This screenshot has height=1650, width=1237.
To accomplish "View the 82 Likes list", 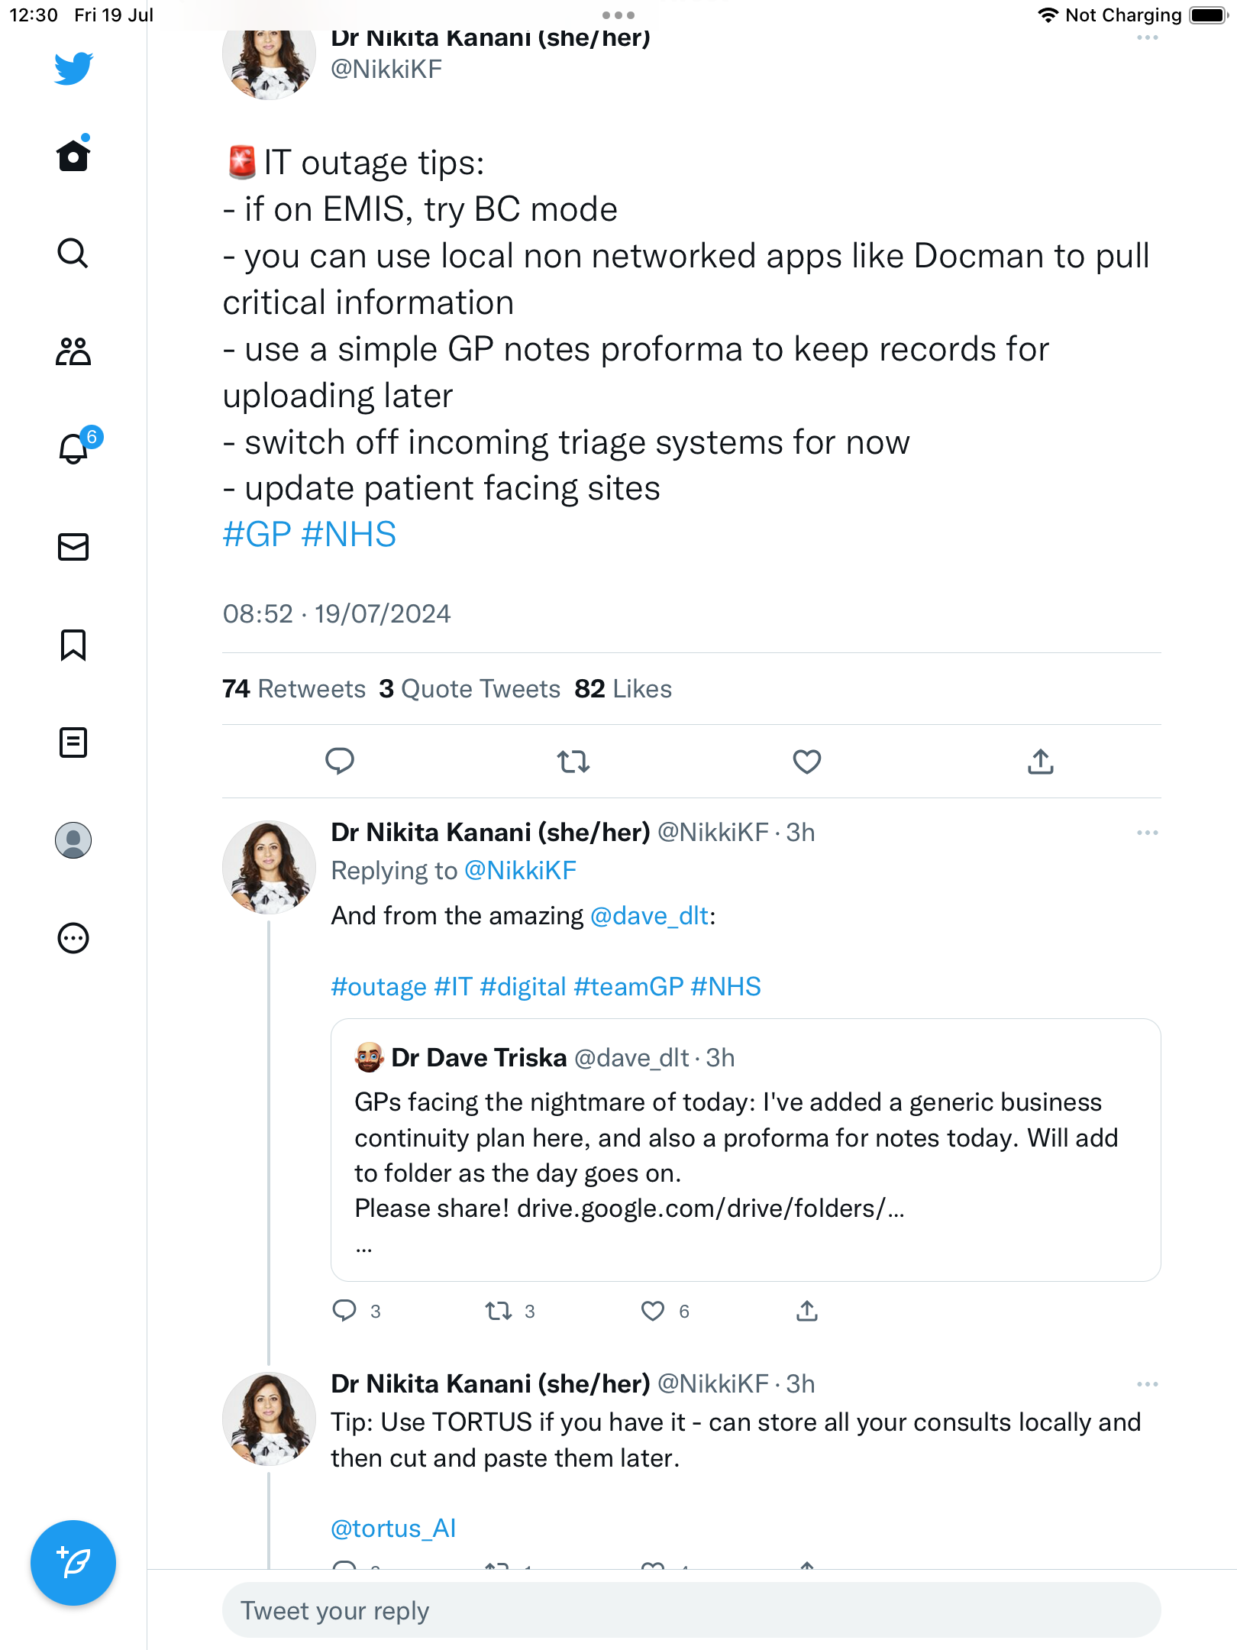I will (x=623, y=689).
